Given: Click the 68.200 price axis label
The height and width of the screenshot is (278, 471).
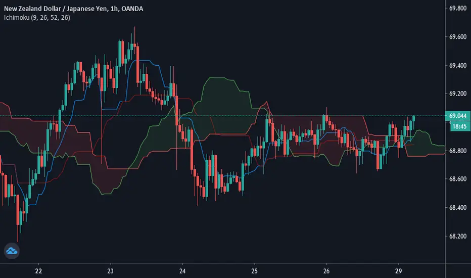Looking at the screenshot, I should [458, 236].
